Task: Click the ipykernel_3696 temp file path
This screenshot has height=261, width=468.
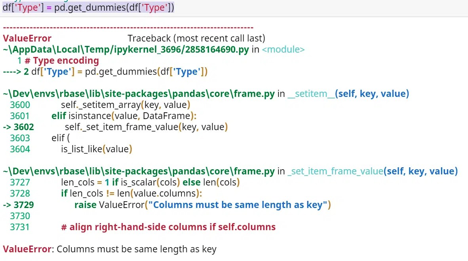Action: (124, 49)
